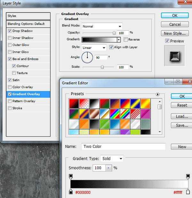This screenshot has width=192, height=198.
Task: Select the copper brown gradient preset
Action: click(x=94, y=114)
